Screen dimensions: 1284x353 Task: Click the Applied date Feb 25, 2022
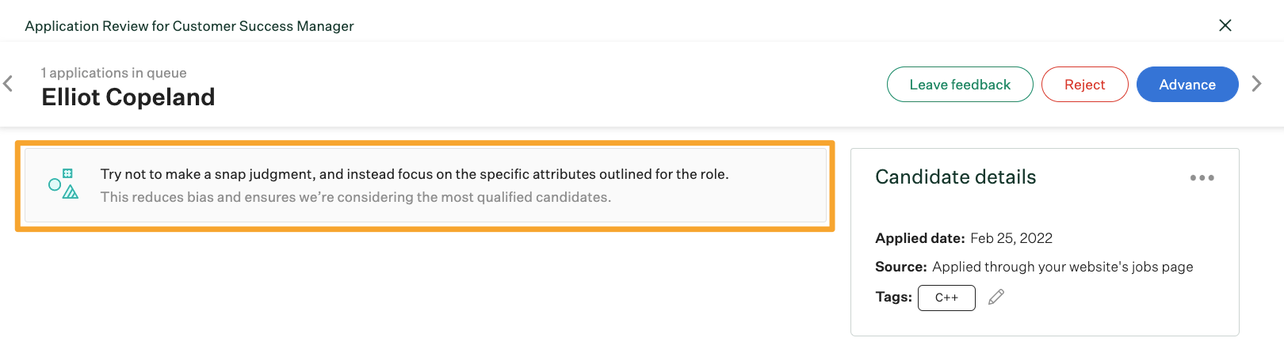(x=1011, y=238)
